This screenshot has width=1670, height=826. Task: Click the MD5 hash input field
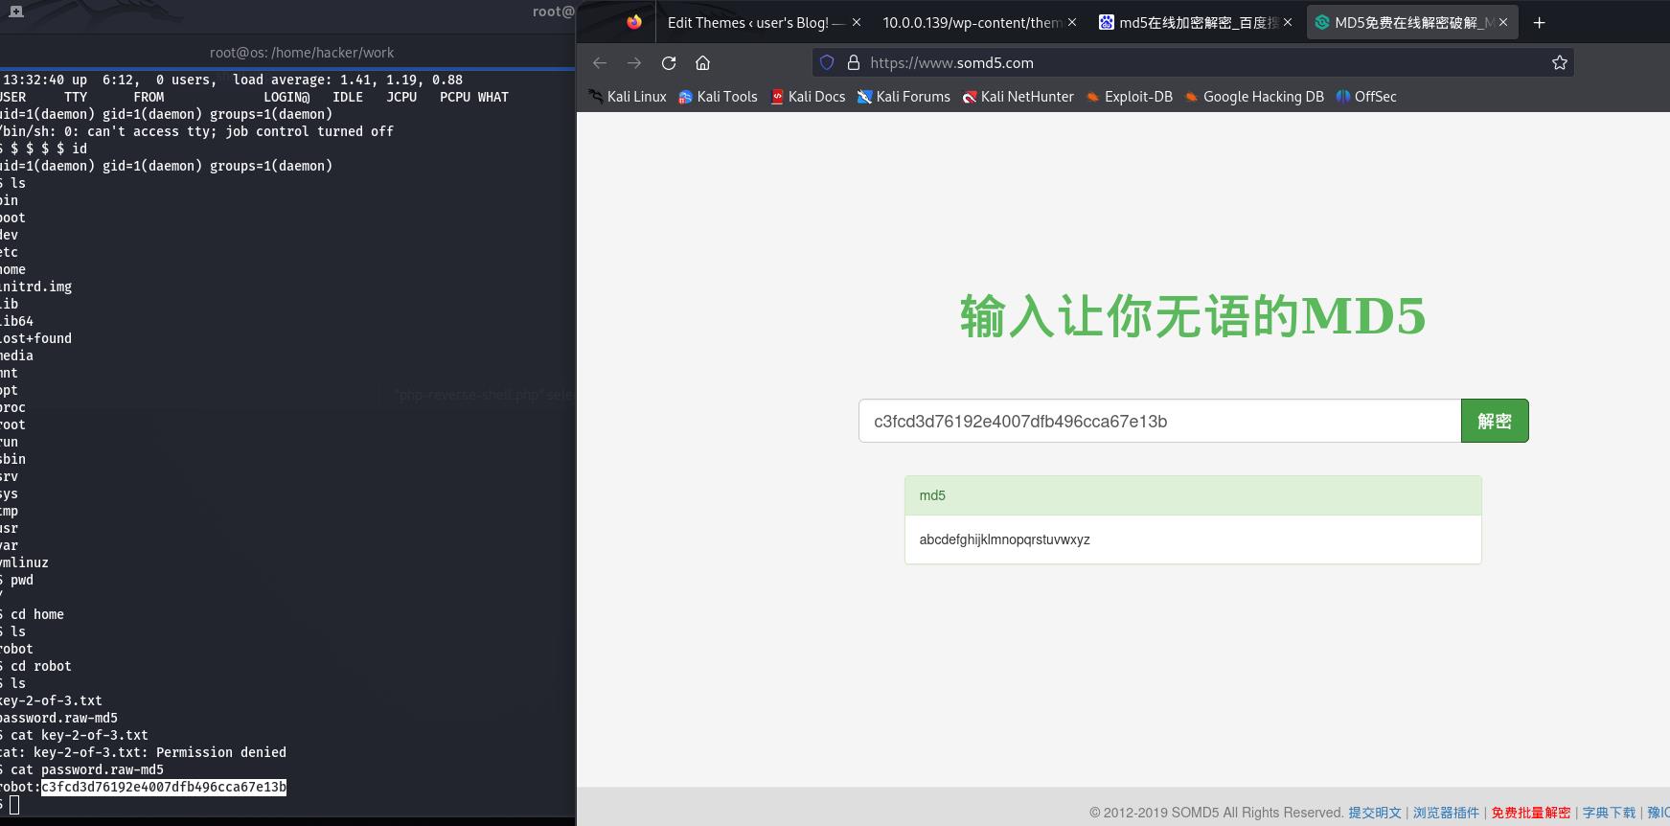coord(1159,422)
